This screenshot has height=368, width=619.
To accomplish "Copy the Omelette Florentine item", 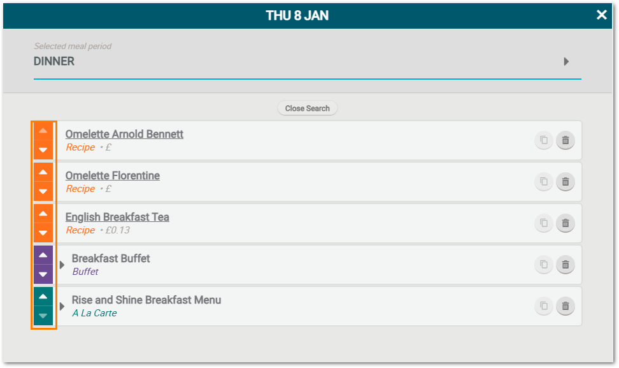I will point(543,182).
